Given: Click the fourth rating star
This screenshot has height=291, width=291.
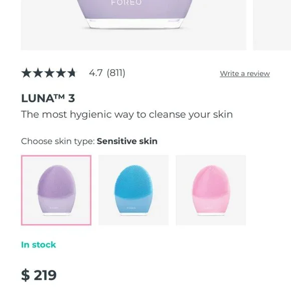Looking at the screenshot, I should (61, 73).
